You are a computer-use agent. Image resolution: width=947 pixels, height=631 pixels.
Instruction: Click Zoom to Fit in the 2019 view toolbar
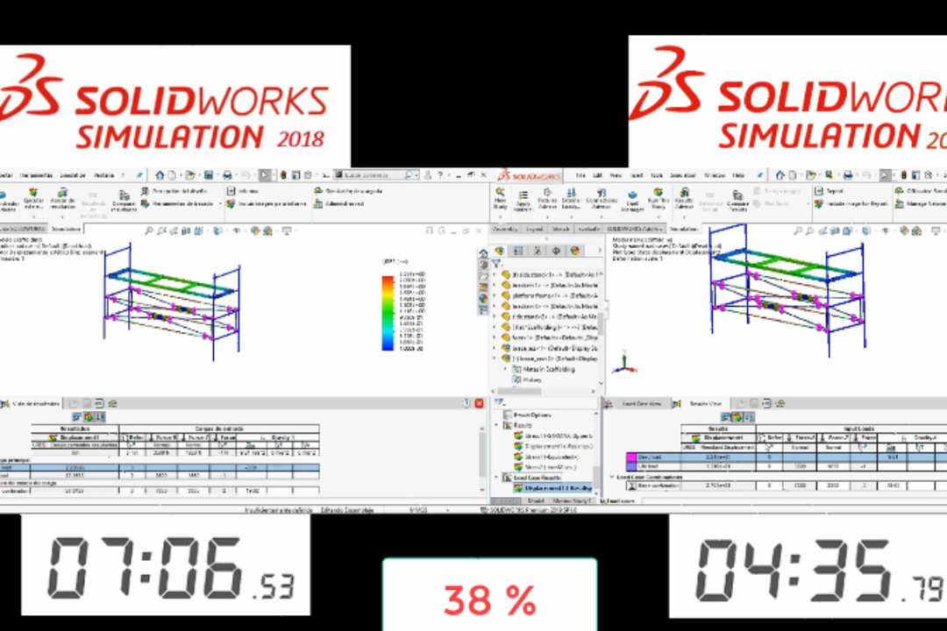(798, 230)
